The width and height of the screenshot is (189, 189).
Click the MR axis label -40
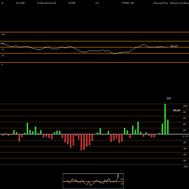click(184, 149)
